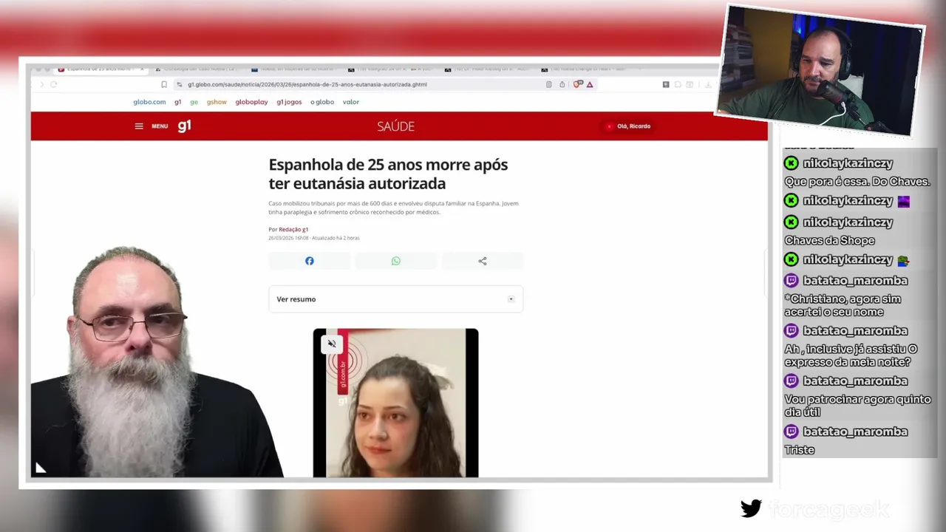Click the first nikolaykazinczy username in chat
This screenshot has width=946, height=532.
(x=848, y=163)
